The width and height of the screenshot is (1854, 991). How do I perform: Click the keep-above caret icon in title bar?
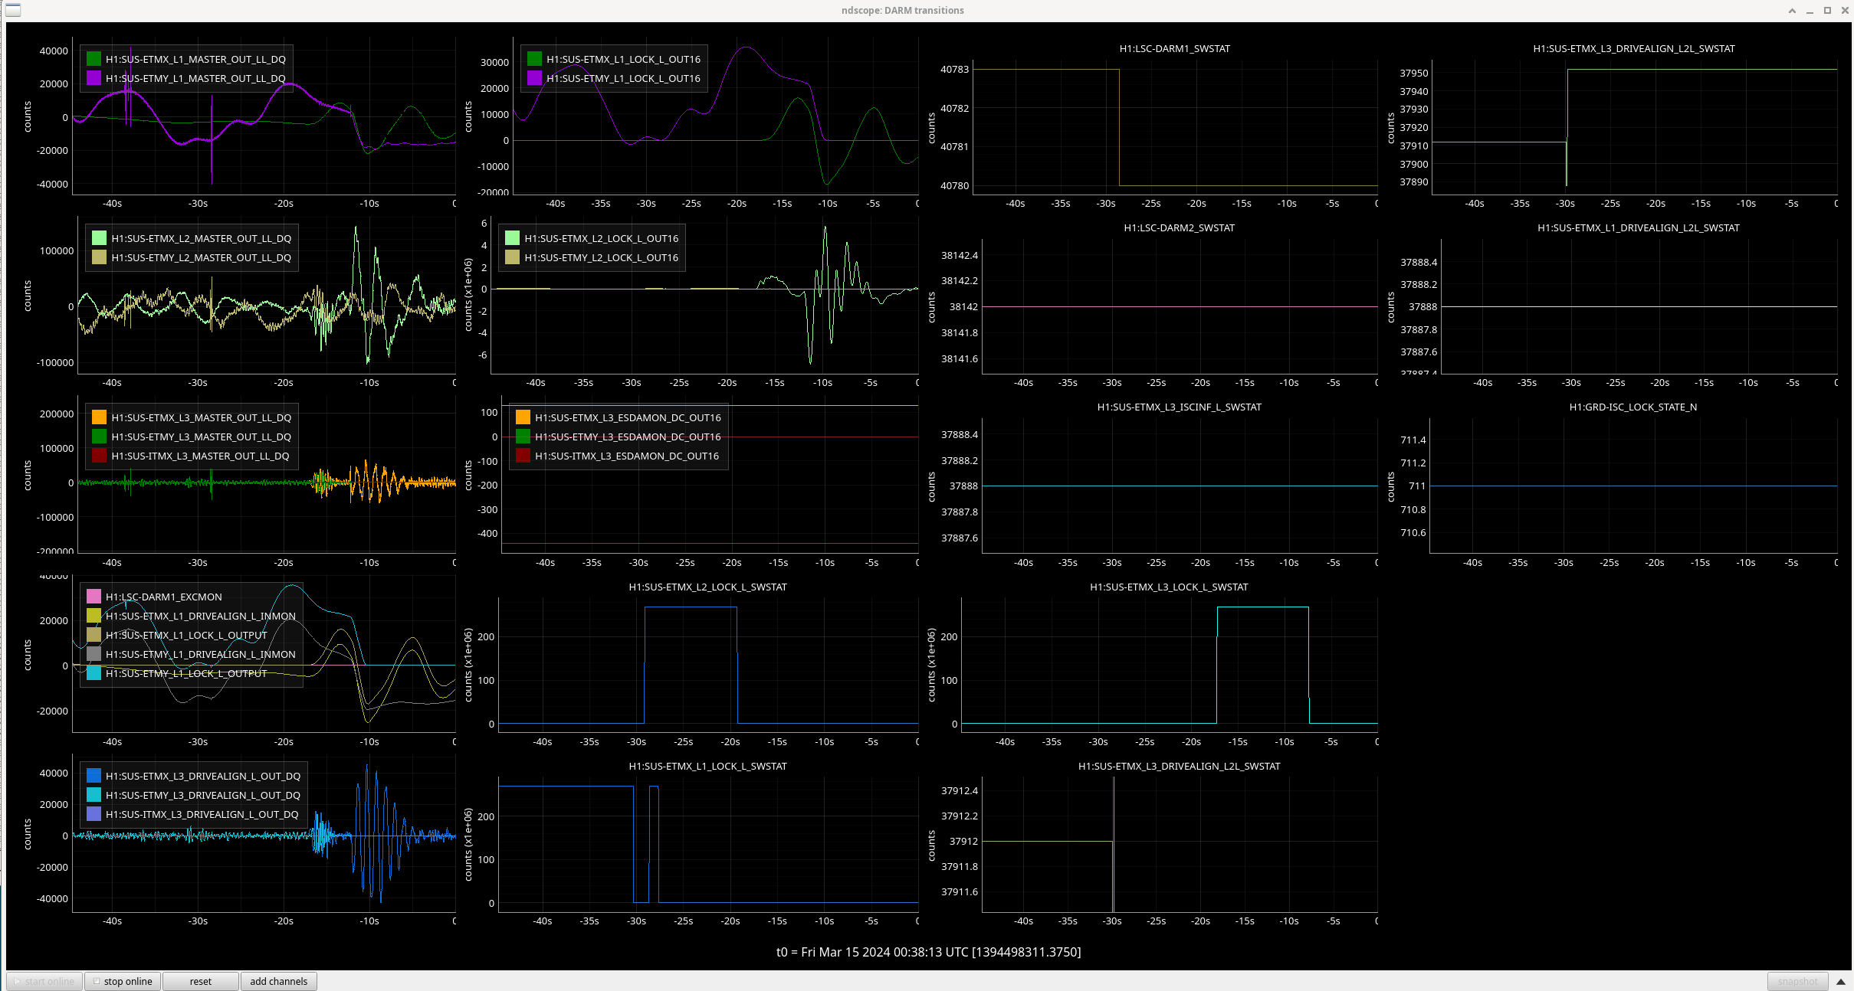[1792, 10]
